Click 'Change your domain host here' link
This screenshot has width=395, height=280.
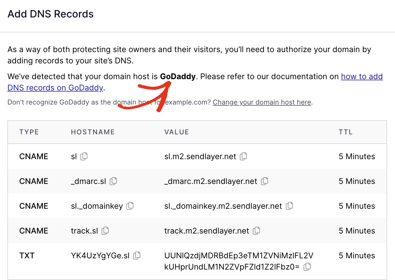pyautogui.click(x=262, y=102)
